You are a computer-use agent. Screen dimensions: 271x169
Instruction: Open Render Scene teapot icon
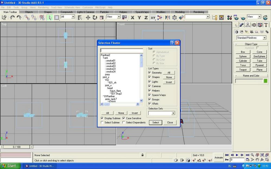(x=236, y=18)
